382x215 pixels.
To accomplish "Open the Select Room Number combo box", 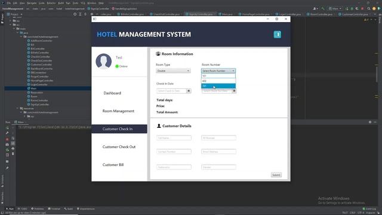I will pyautogui.click(x=218, y=70).
